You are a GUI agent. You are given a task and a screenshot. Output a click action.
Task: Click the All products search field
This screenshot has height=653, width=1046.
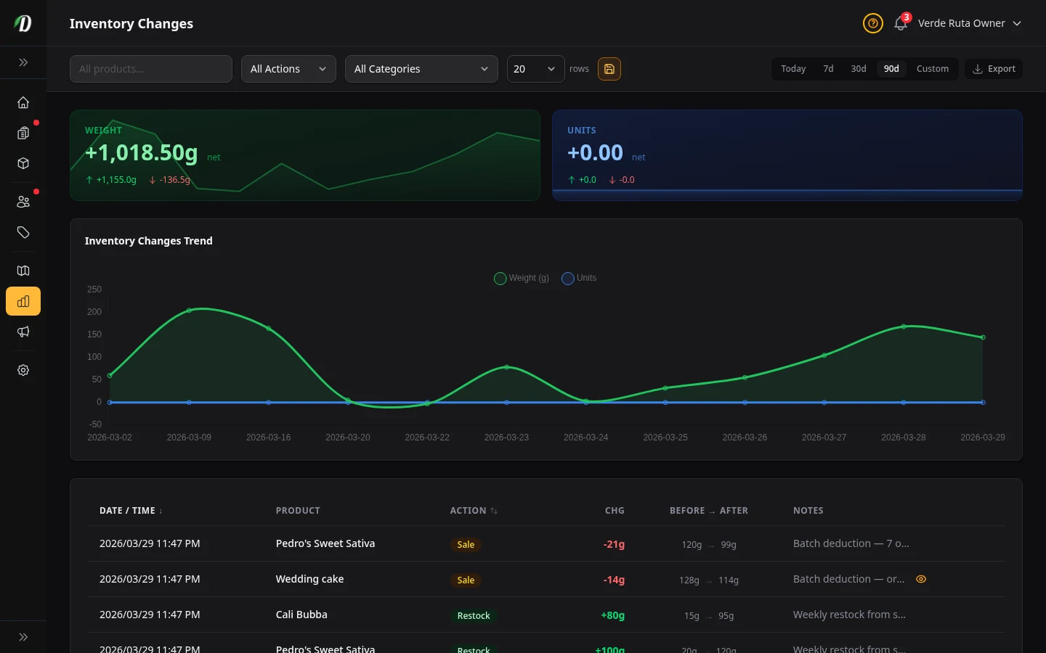coord(151,69)
